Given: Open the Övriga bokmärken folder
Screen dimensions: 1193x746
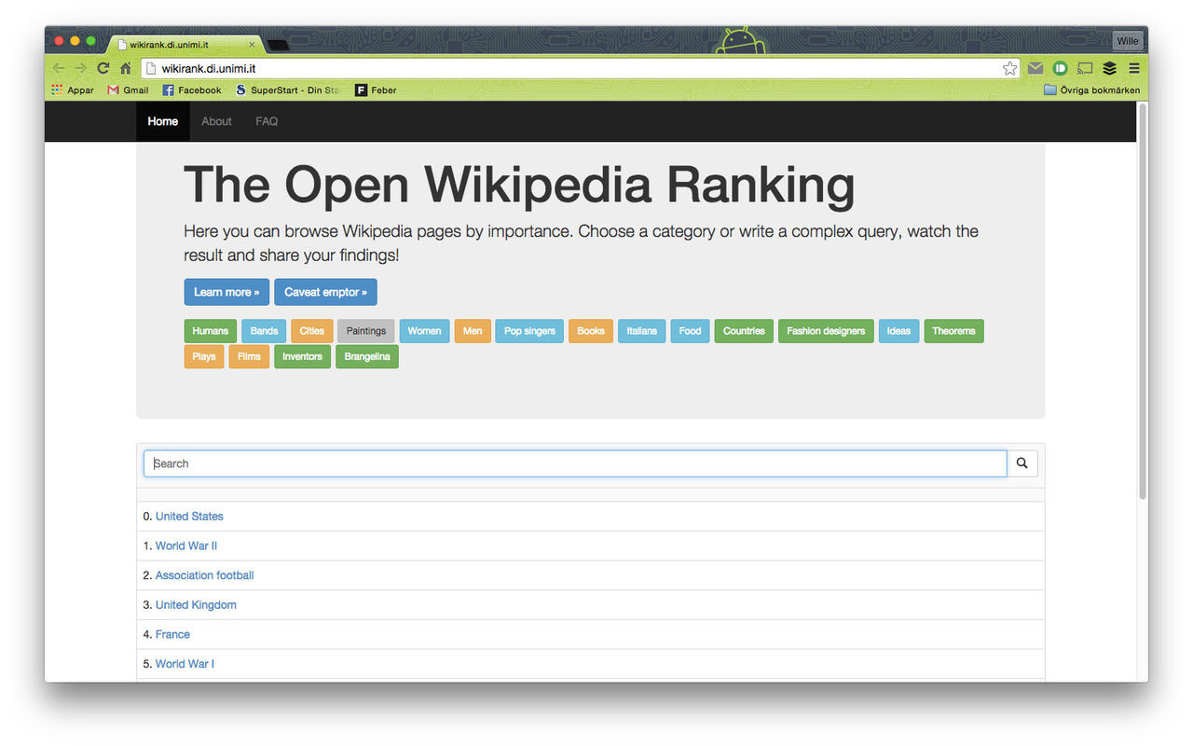Looking at the screenshot, I should click(x=1091, y=90).
